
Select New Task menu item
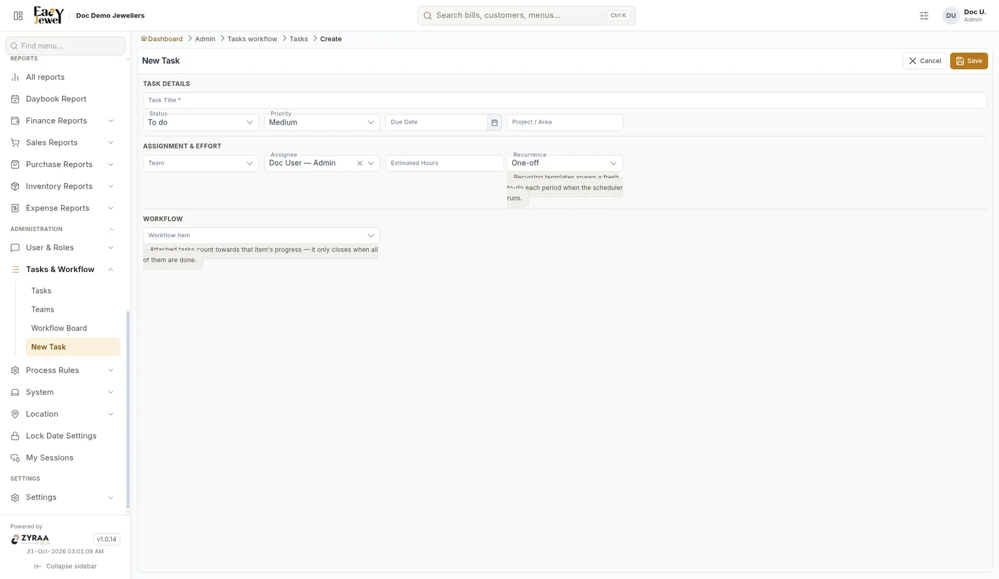(x=72, y=347)
